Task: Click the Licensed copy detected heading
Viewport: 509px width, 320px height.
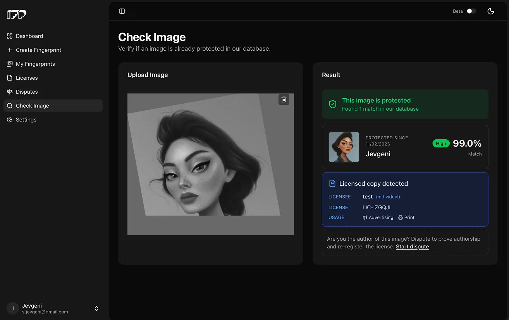Action: [x=373, y=183]
